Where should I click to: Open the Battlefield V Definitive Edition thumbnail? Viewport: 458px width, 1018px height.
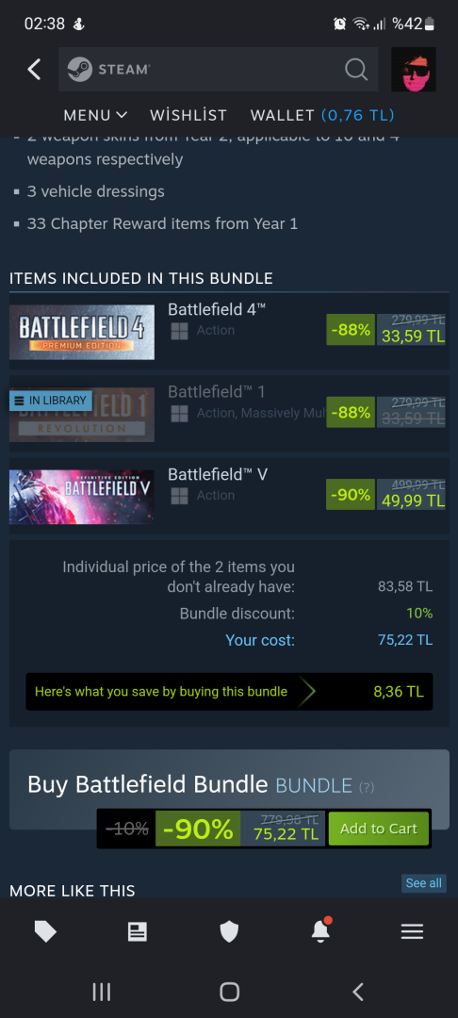click(82, 497)
